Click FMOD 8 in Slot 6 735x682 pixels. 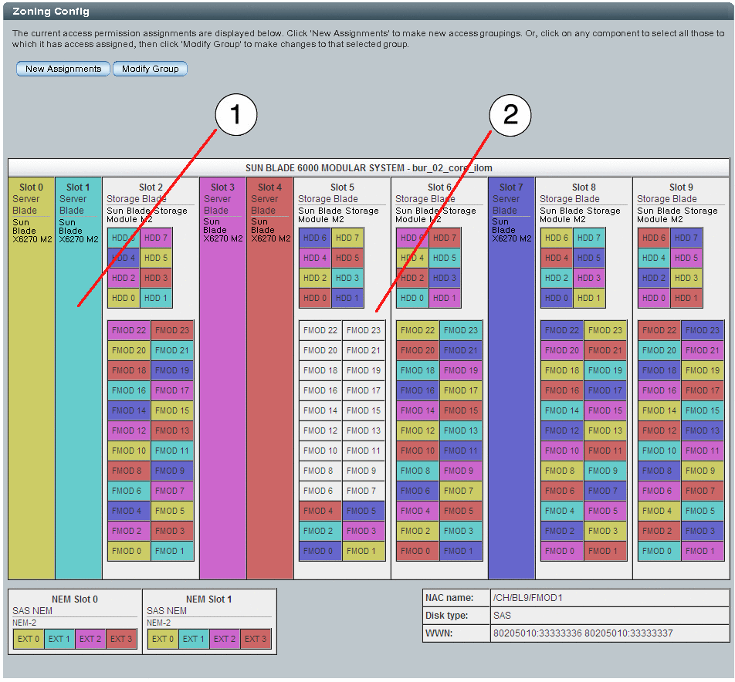[418, 471]
